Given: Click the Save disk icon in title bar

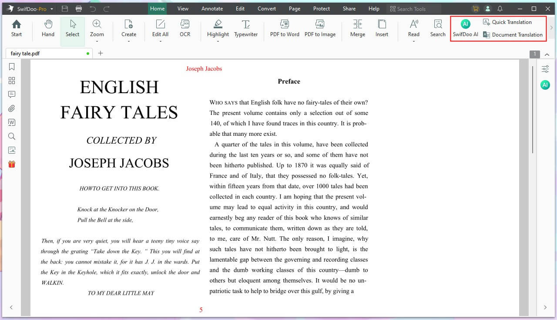Looking at the screenshot, I should [x=65, y=9].
